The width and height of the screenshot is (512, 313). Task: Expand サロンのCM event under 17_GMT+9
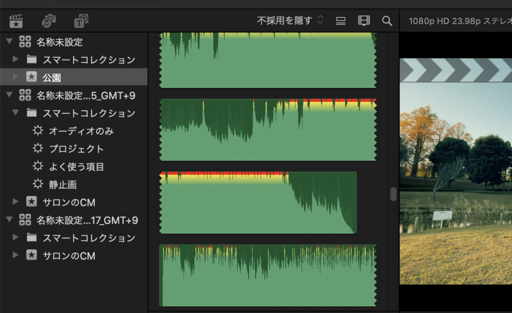(x=15, y=255)
